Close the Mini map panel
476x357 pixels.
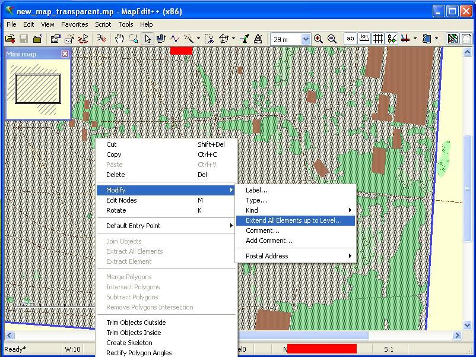(x=65, y=54)
